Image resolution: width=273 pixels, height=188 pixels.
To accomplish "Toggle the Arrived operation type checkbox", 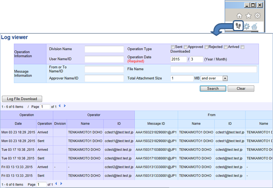I will click(x=226, y=47).
